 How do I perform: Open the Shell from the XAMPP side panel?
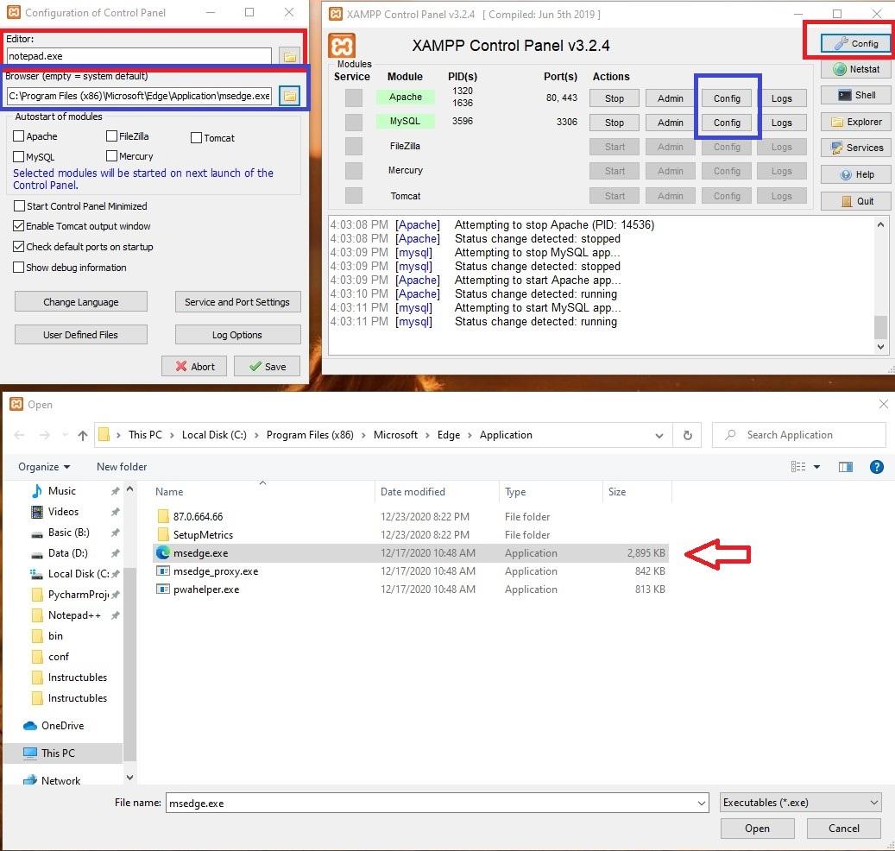855,95
